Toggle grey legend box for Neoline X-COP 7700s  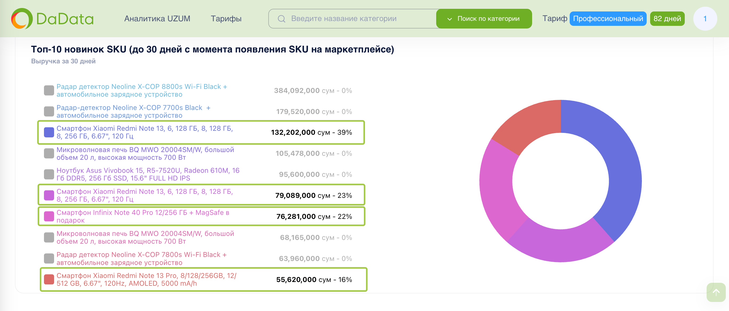(49, 111)
